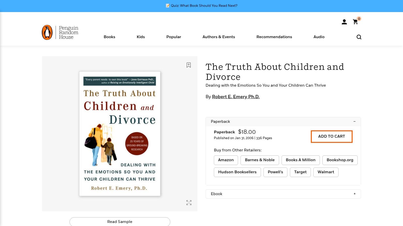Screen dimensions: 403x226
Task: Click the $18.00 paperback price
Action: [x=247, y=132]
